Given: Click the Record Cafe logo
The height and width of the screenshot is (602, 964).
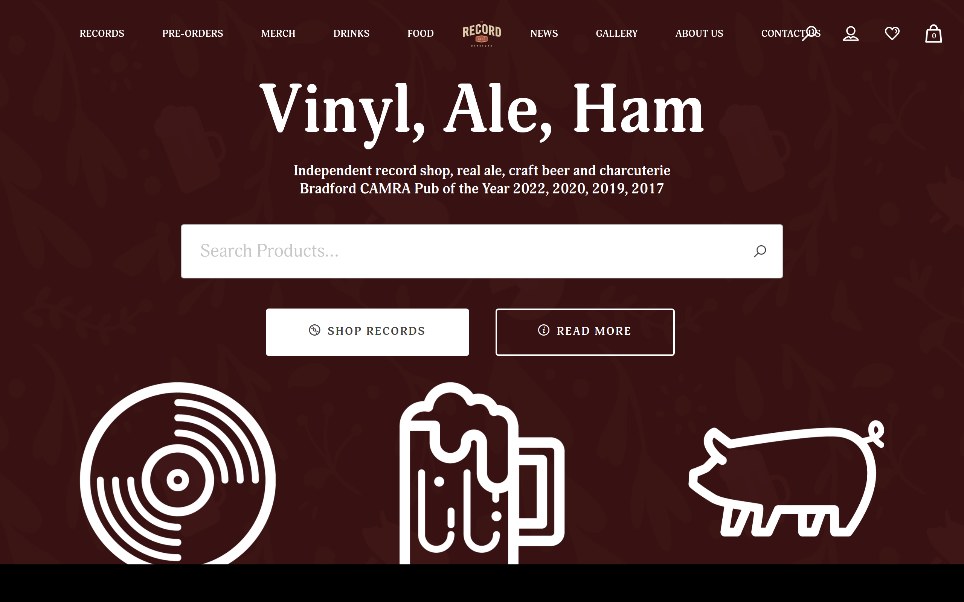Looking at the screenshot, I should (482, 34).
